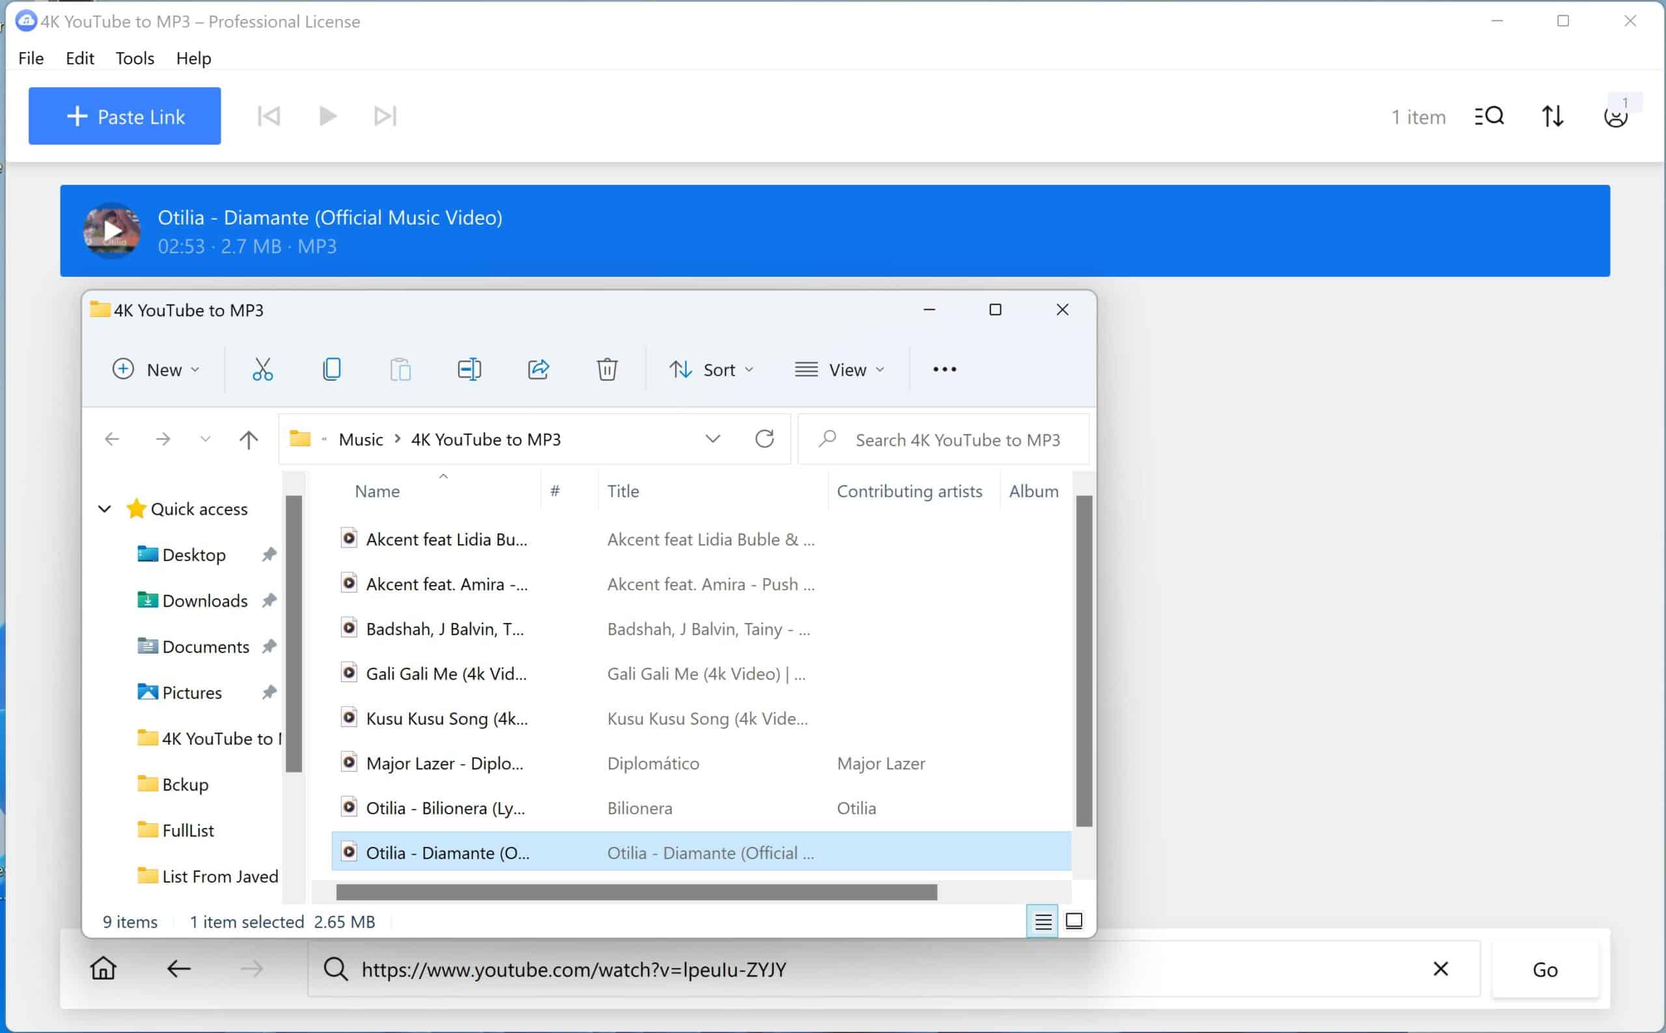
Task: Open the Tools menu
Action: coord(135,58)
